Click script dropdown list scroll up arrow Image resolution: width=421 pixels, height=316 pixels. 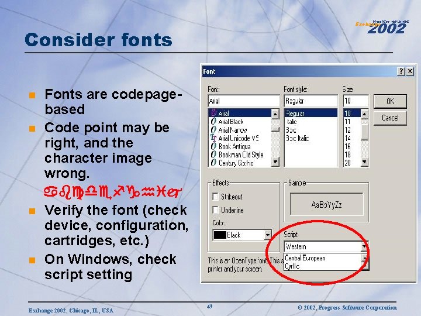365,258
